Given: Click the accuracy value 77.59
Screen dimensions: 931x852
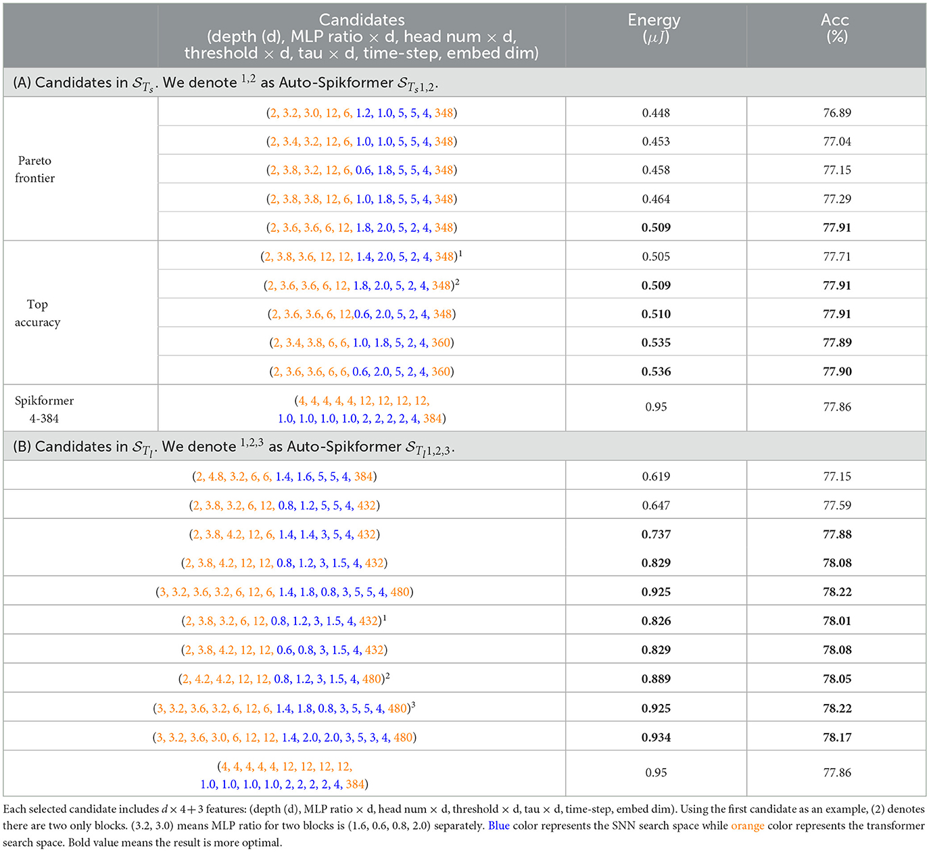Looking at the screenshot, I should tap(837, 505).
